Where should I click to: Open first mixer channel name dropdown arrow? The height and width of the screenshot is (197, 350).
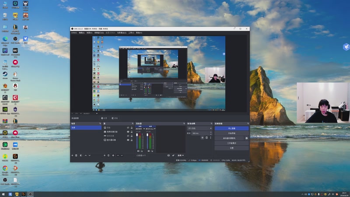click(x=144, y=129)
